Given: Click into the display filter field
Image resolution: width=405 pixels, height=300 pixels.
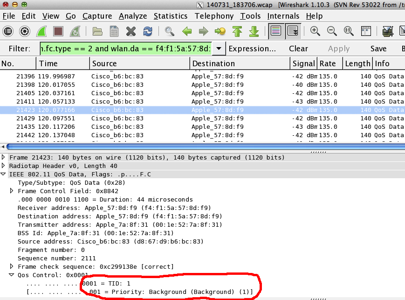Looking at the screenshot, I should click(x=126, y=49).
